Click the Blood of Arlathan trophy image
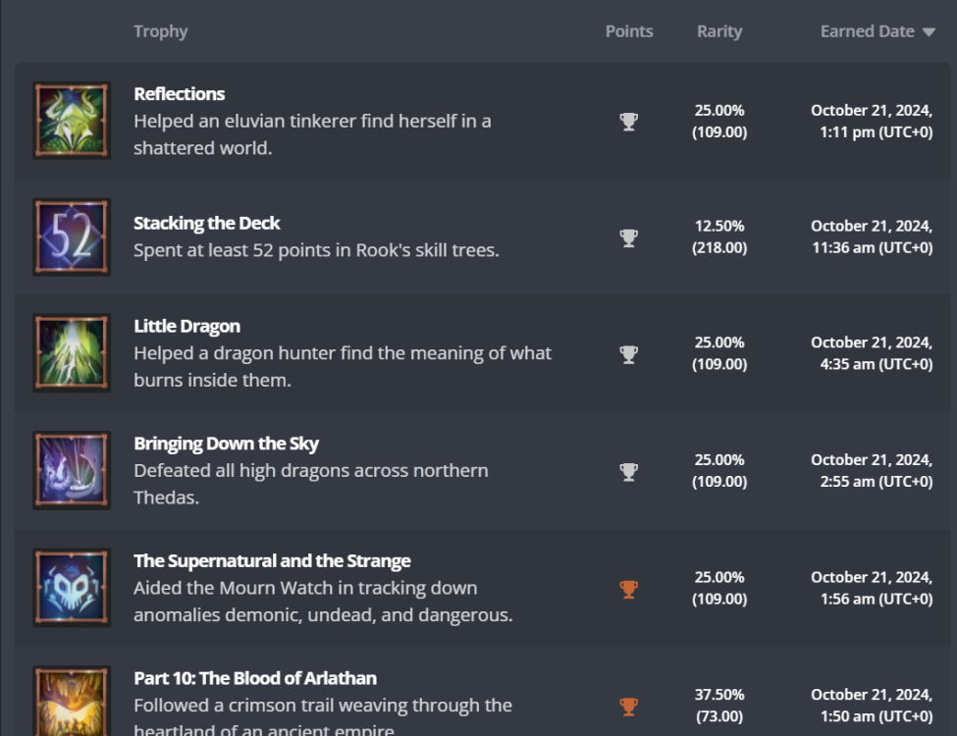Viewport: 957px width, 736px height. point(72,702)
